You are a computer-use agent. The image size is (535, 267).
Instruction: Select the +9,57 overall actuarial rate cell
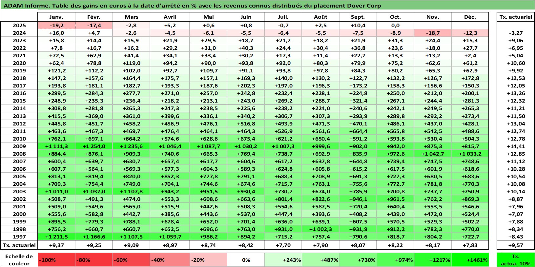tap(516, 245)
